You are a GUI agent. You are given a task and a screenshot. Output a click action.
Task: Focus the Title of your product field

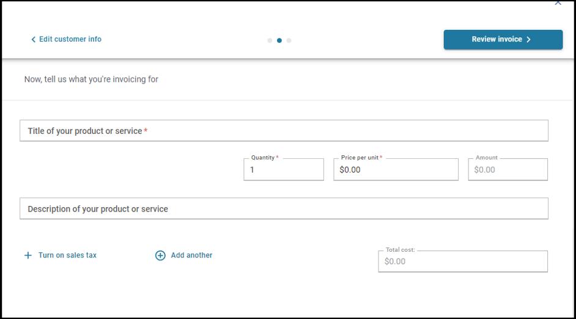284,131
